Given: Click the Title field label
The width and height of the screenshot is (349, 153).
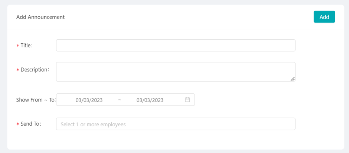Looking at the screenshot, I should click(27, 46).
